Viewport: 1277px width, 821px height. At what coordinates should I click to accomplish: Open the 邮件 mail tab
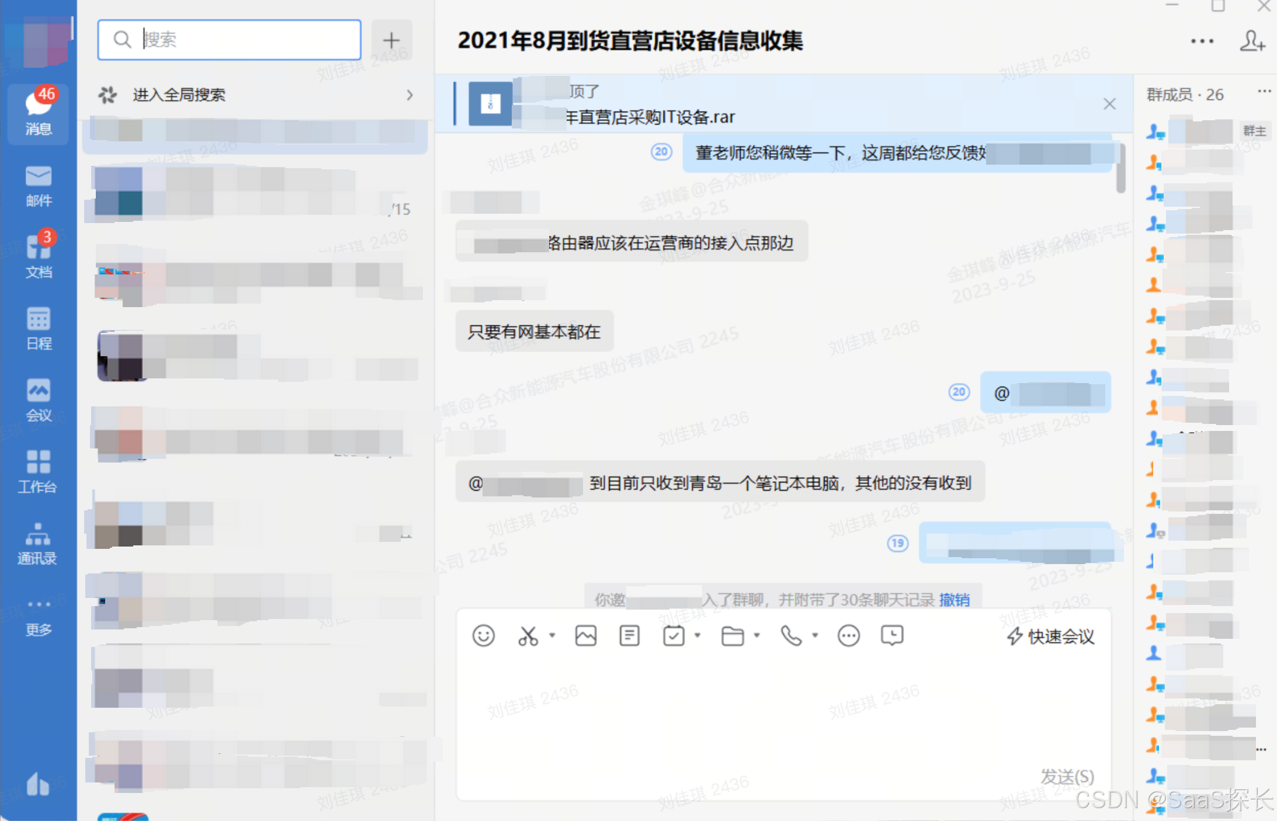39,186
